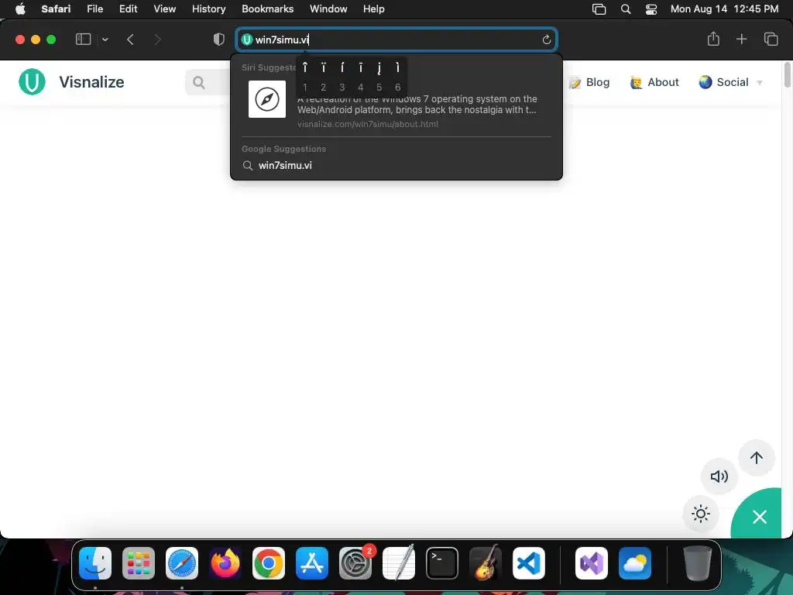Screen dimensions: 793x595
Task: Open the privacy report shield icon
Action: point(218,40)
